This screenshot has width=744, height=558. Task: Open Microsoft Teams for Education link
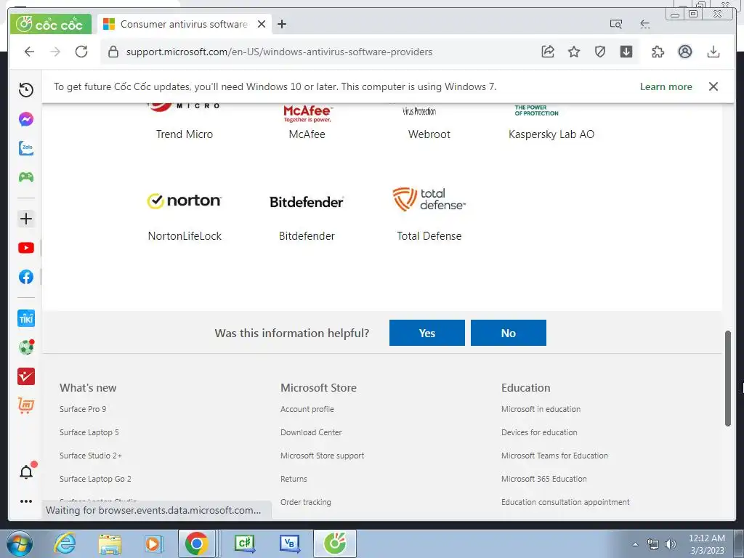pyautogui.click(x=554, y=456)
